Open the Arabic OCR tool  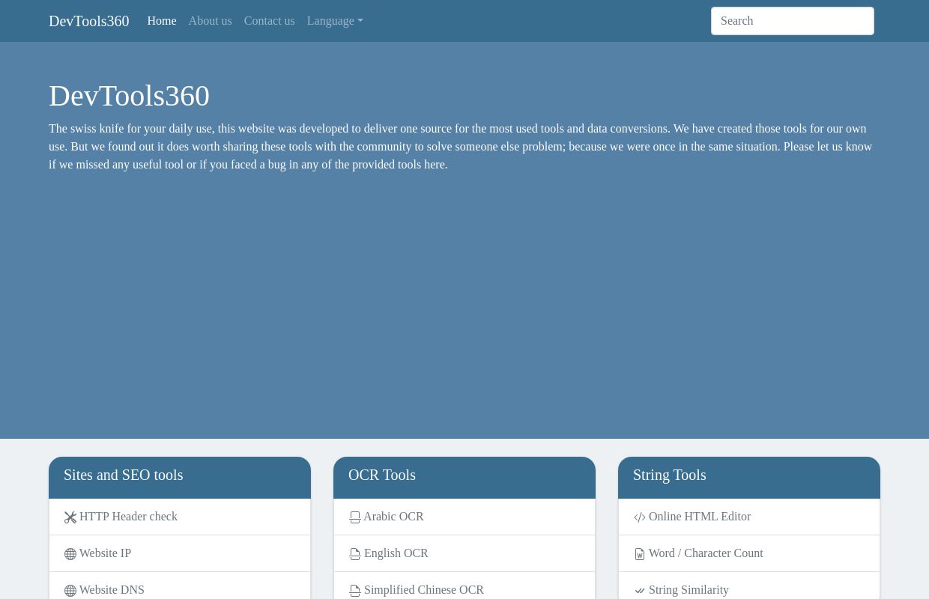click(393, 516)
